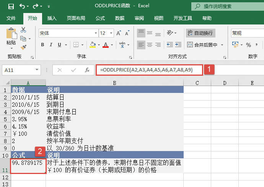
Task: Click the yellow fill color button
Action: 92,45
